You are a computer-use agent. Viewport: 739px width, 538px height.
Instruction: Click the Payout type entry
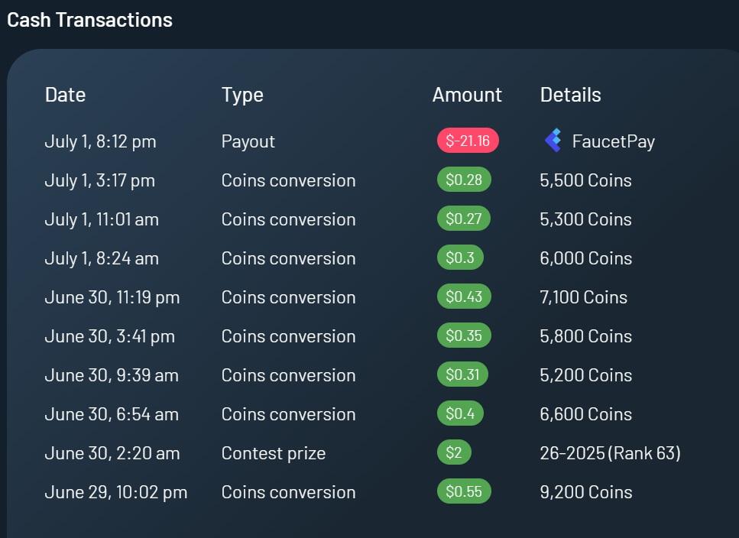click(x=248, y=141)
